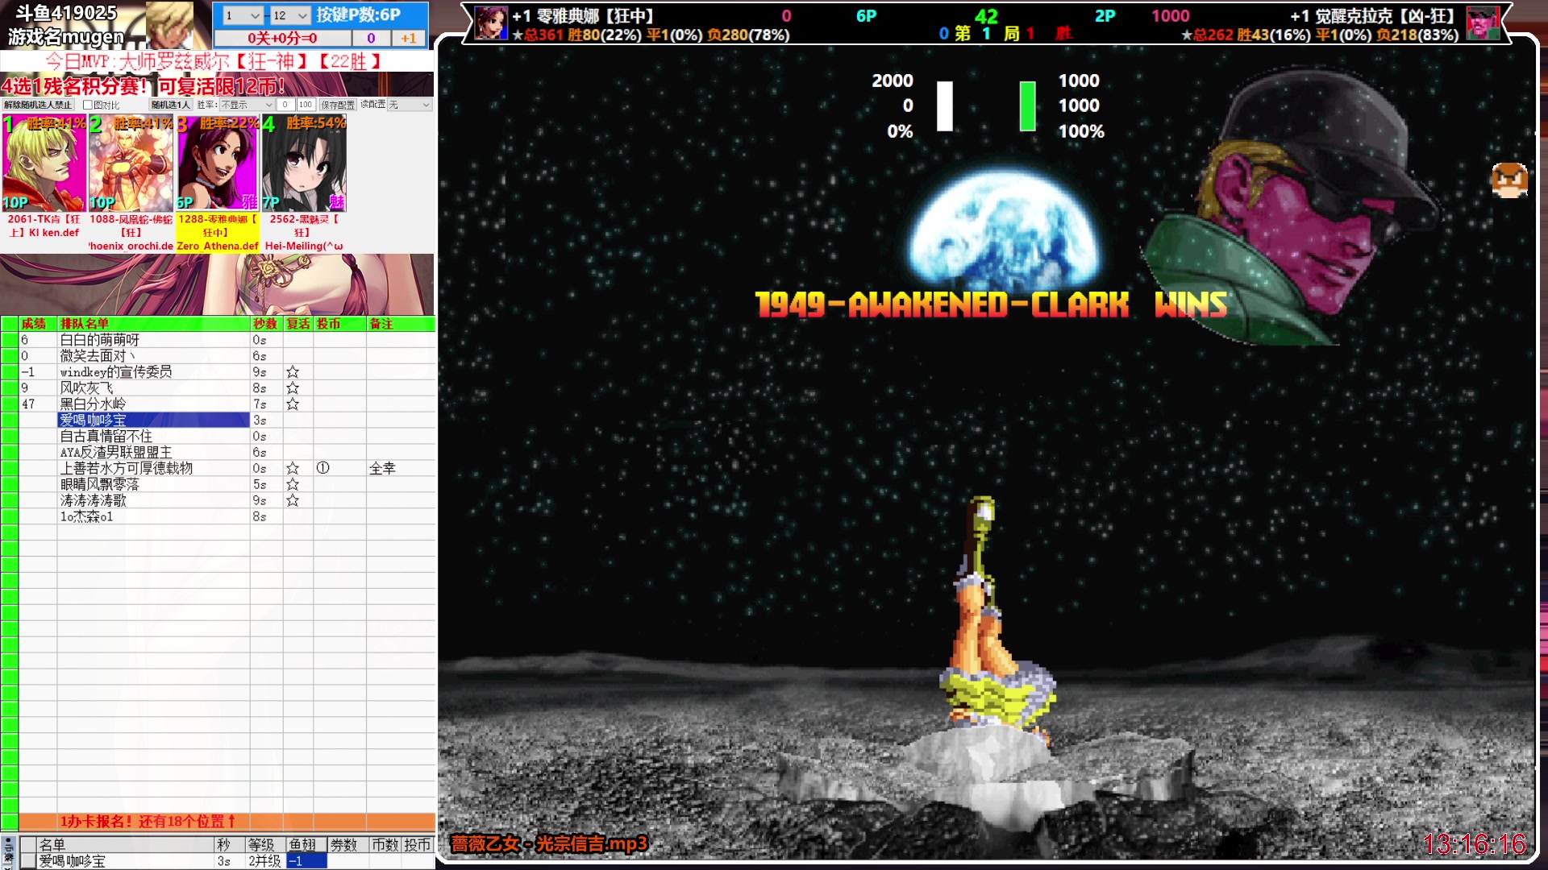Screen dimensions: 1548x870
Task: Click 随机选1人 button
Action: [x=170, y=105]
